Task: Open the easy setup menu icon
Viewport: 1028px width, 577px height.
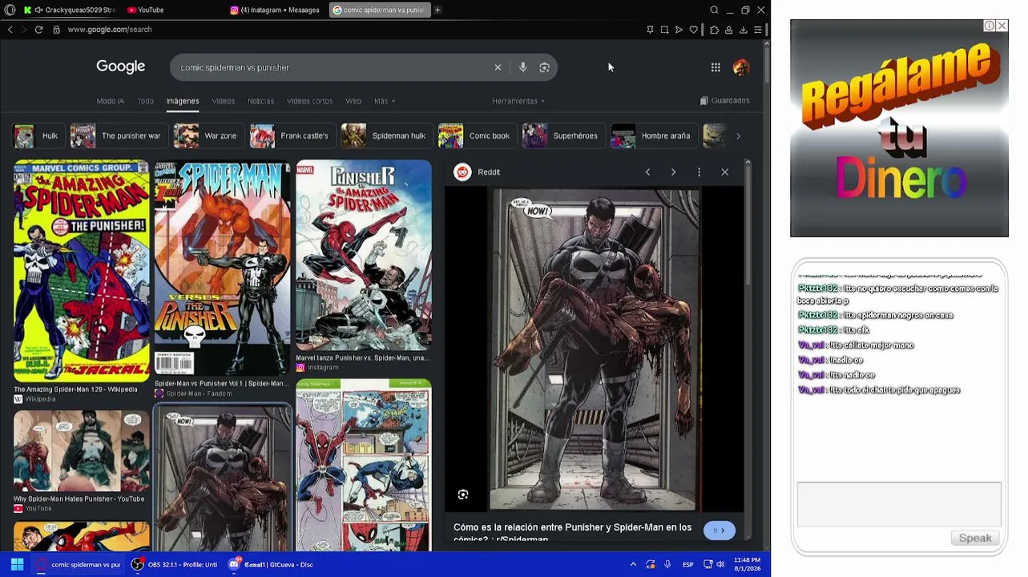Action: pos(757,30)
